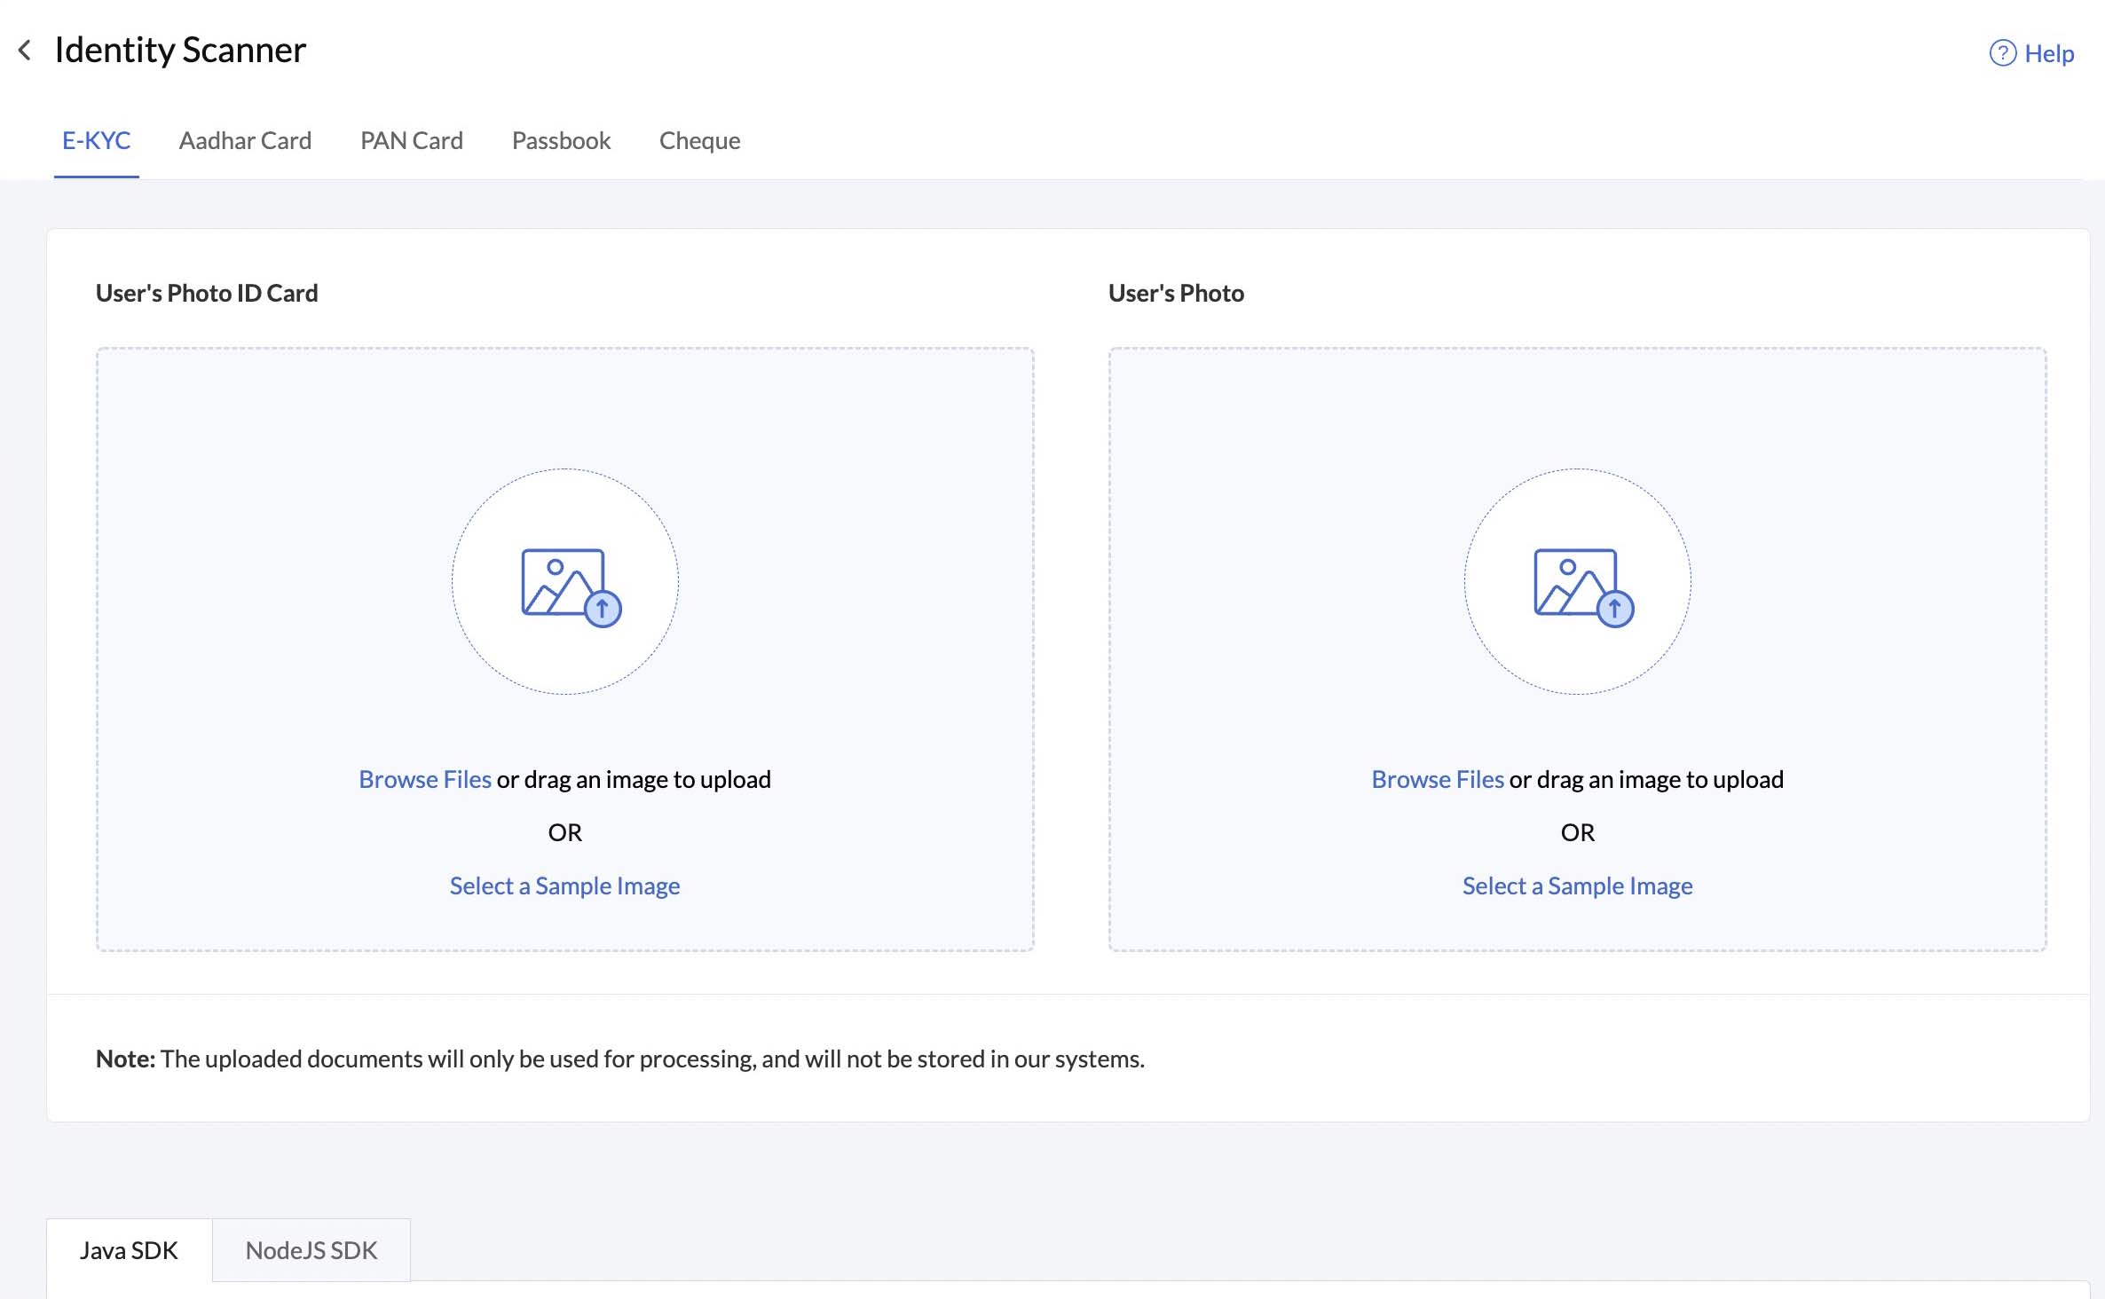Click the upload arrow badge in the left image icon
The height and width of the screenshot is (1299, 2105).
coord(603,610)
